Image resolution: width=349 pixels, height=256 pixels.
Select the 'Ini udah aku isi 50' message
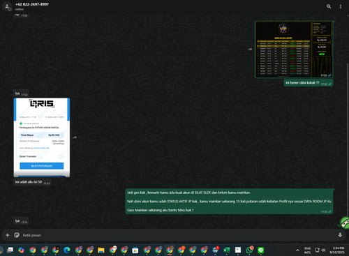click(32, 182)
